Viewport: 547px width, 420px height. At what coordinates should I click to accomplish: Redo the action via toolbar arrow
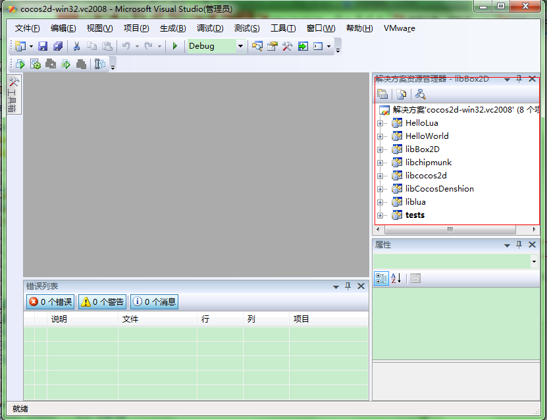(x=149, y=46)
